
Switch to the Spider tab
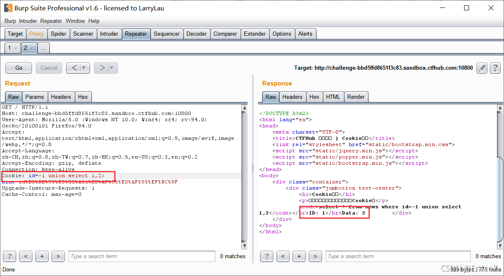point(59,34)
